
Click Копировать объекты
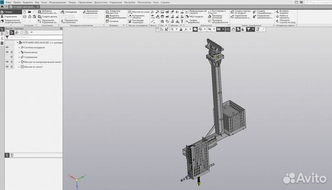[x=136, y=17]
